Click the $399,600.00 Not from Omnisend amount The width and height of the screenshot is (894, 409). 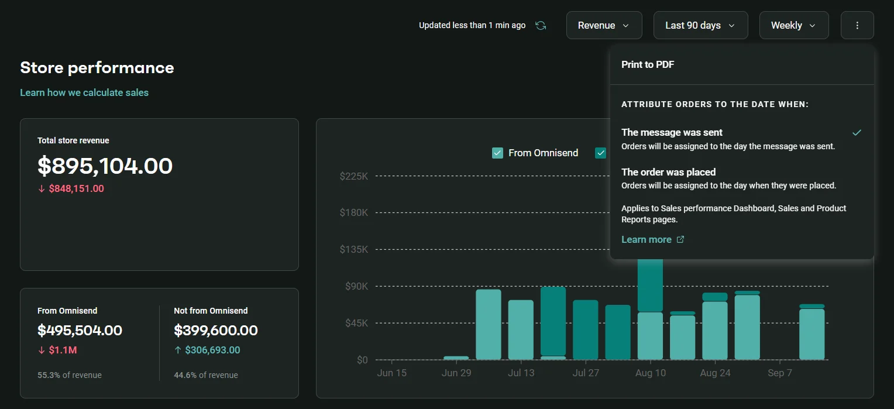point(216,331)
